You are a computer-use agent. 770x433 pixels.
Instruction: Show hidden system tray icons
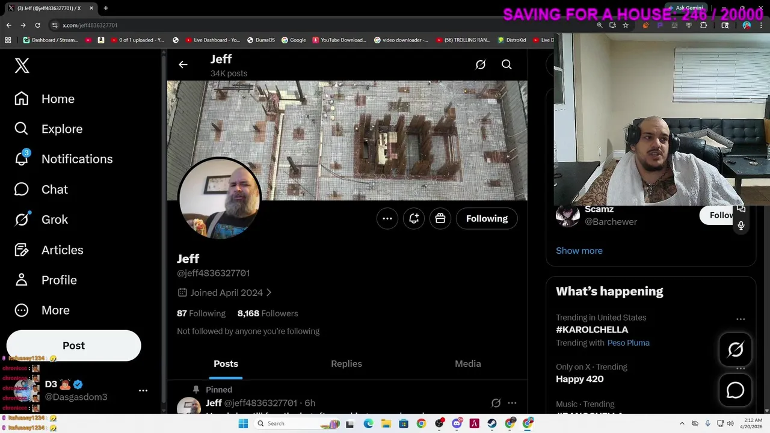point(682,423)
